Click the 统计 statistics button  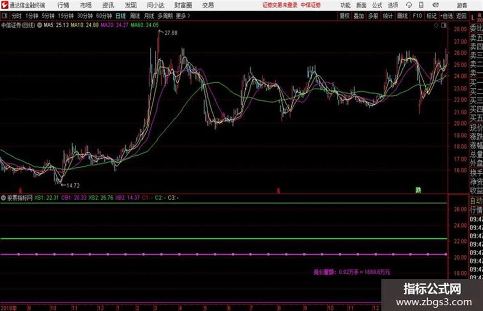tap(387, 16)
